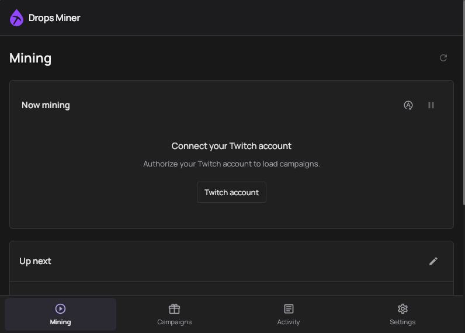The height and width of the screenshot is (333, 465).
Task: Click Connect your Twitch account heading
Action: pos(231,146)
